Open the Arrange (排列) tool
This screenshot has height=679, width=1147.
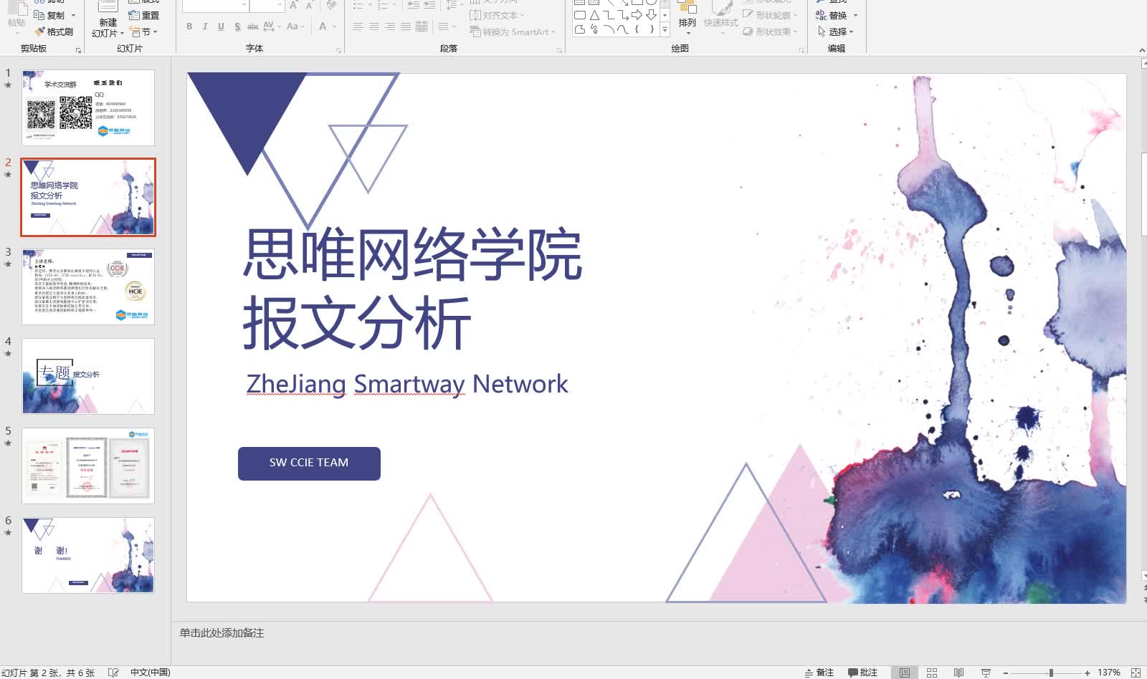(686, 20)
